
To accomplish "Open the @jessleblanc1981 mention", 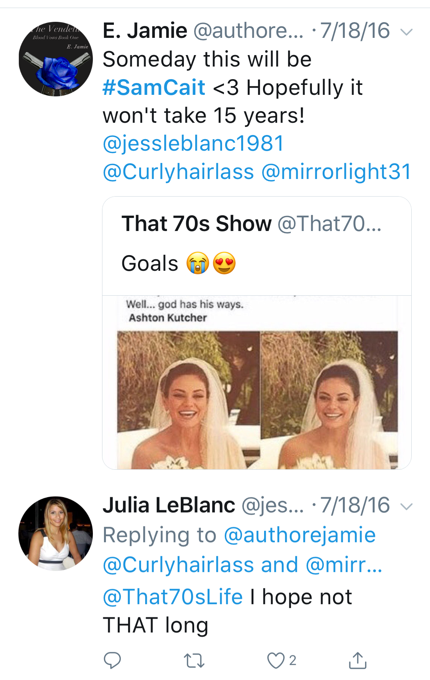I will (x=193, y=144).
